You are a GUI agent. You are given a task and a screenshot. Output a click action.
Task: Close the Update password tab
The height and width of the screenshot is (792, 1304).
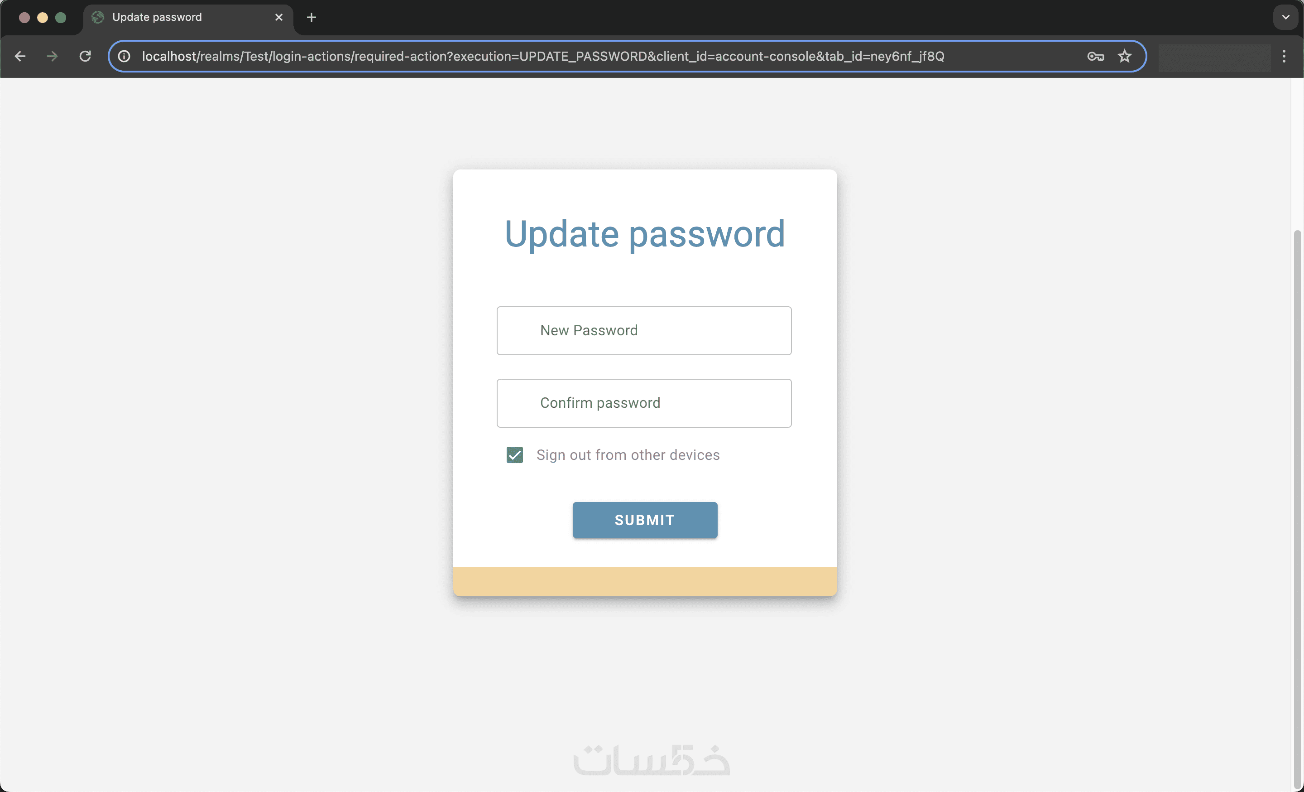coord(279,18)
